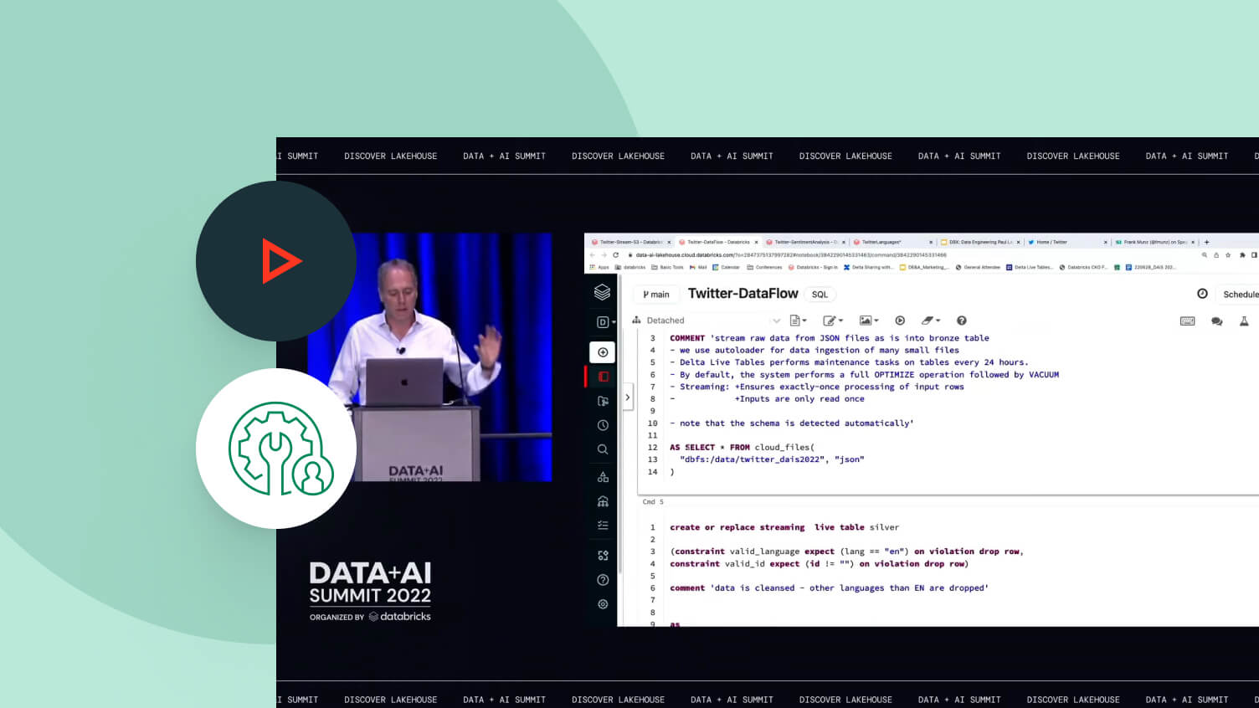Expand the collapsed left side panel arrow
This screenshot has height=708, width=1259.
627,398
